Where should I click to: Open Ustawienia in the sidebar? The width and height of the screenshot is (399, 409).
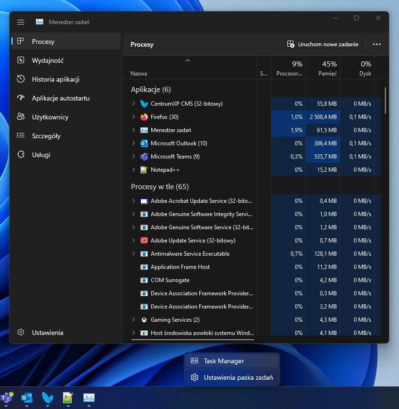click(66, 333)
